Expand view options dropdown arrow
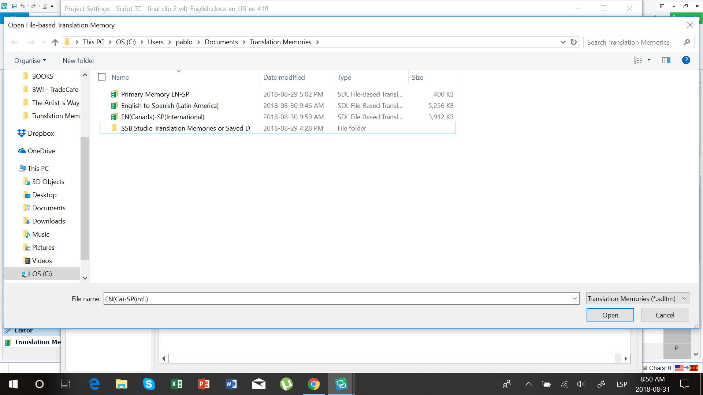The width and height of the screenshot is (703, 395). tap(649, 60)
